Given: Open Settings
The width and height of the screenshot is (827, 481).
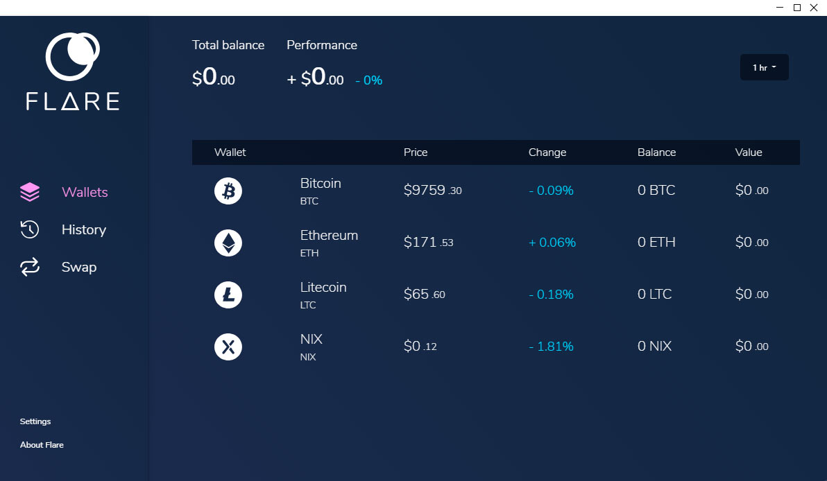Looking at the screenshot, I should click(x=35, y=421).
